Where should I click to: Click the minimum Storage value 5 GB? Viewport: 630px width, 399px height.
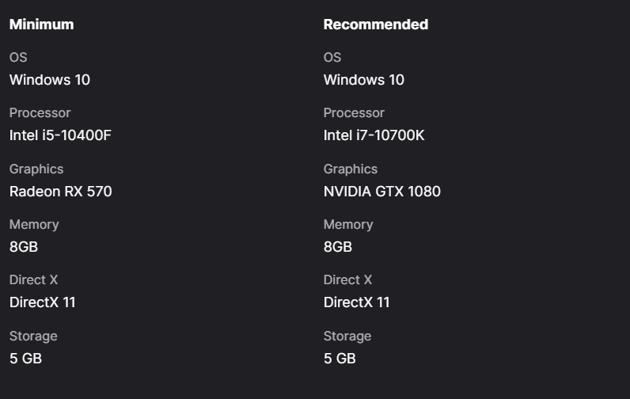[x=25, y=359]
